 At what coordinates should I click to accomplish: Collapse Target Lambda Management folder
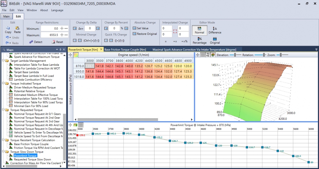coord(3,61)
